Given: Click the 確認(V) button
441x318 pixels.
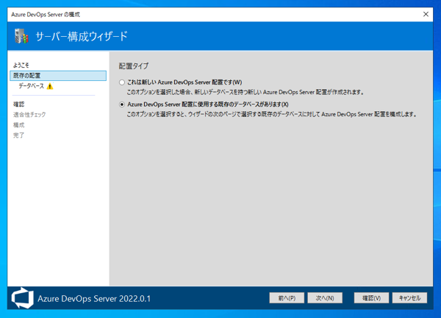Looking at the screenshot, I should pos(371,297).
